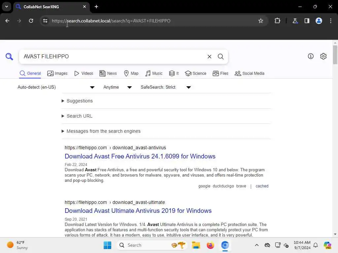Open notifications bell in taskbar
338x253 pixels.
(316, 245)
